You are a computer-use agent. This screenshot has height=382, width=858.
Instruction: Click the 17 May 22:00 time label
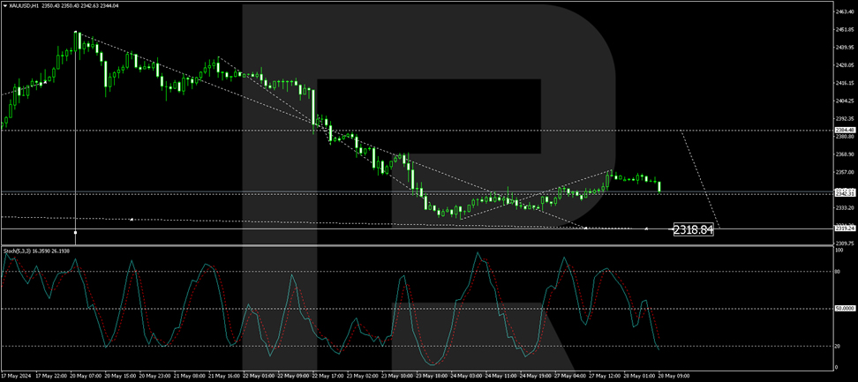pyautogui.click(x=50, y=376)
